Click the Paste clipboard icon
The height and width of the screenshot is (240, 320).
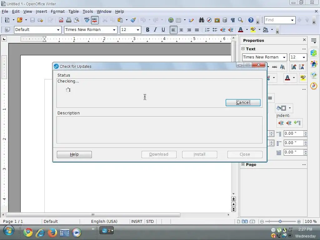pyautogui.click(x=120, y=20)
